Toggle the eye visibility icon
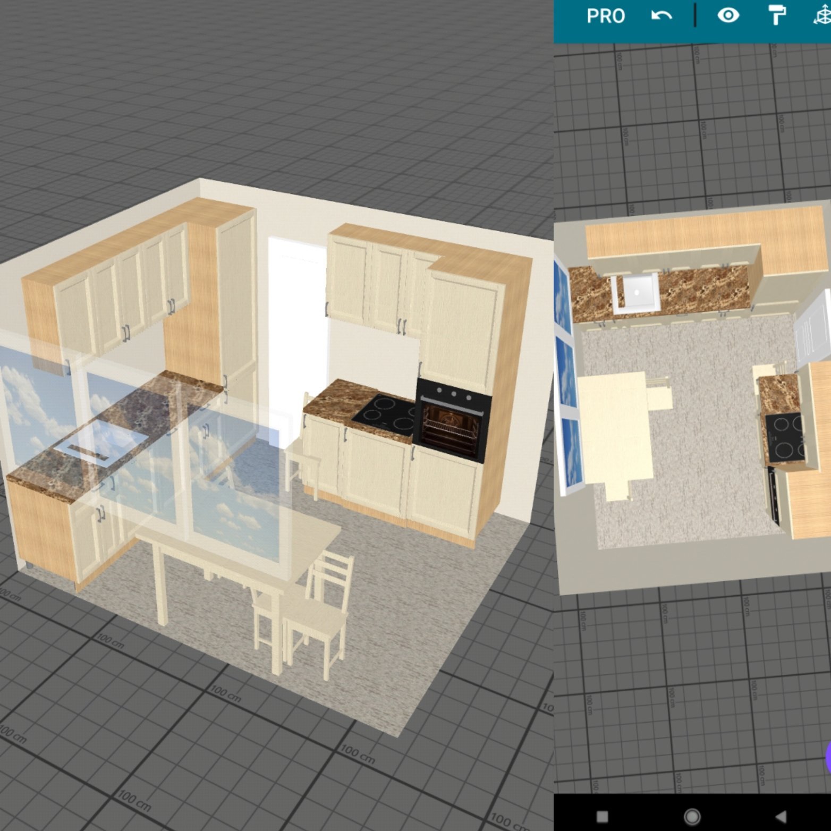The height and width of the screenshot is (831, 831). tap(728, 16)
